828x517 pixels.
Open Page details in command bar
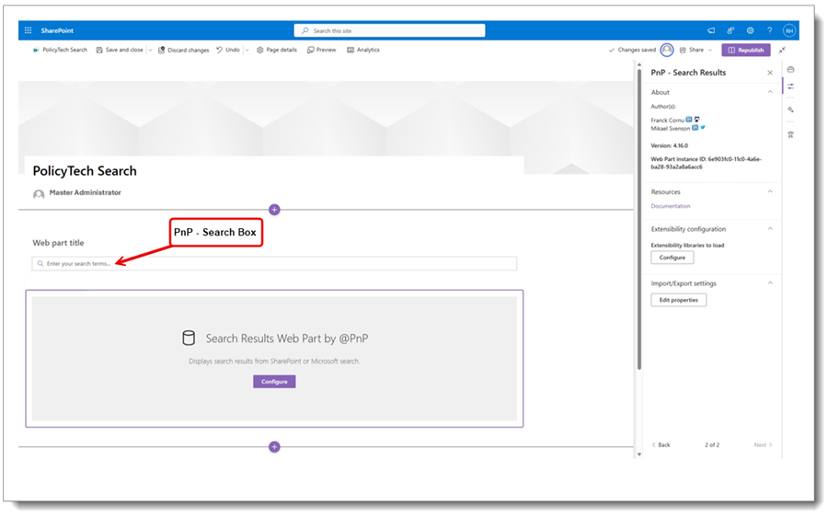coord(277,50)
